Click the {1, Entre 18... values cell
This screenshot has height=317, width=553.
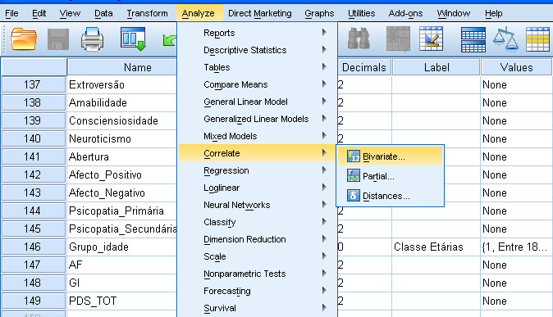[x=517, y=247]
